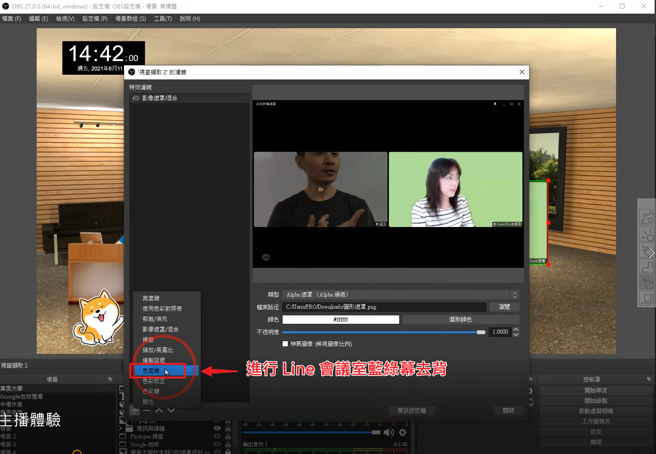This screenshot has width=656, height=454.
Task: Show the hidden Photopea 視窗 source
Action: (217, 436)
